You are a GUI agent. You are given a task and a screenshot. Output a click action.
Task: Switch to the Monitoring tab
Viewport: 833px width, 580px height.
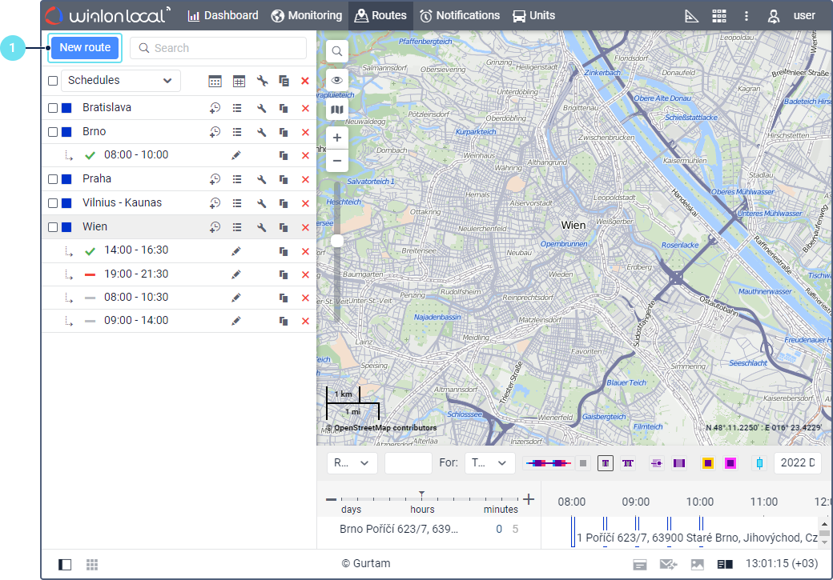(x=307, y=15)
